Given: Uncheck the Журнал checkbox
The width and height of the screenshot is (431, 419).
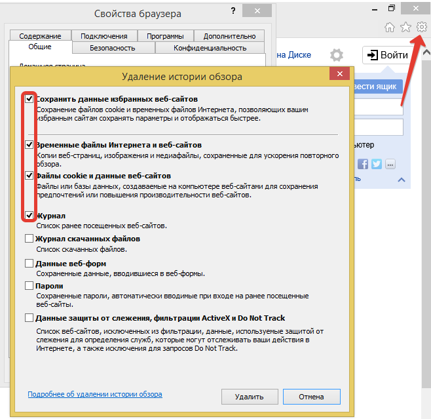Looking at the screenshot, I should click(29, 215).
